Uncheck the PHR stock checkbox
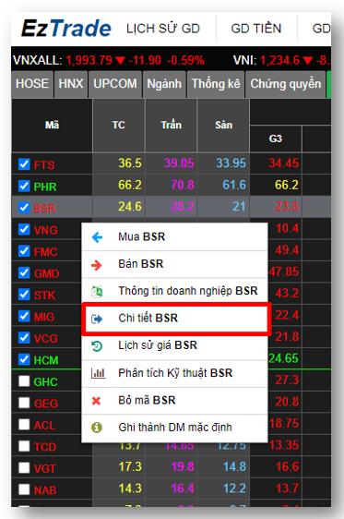Screen dimensions: 344x519 point(24,186)
